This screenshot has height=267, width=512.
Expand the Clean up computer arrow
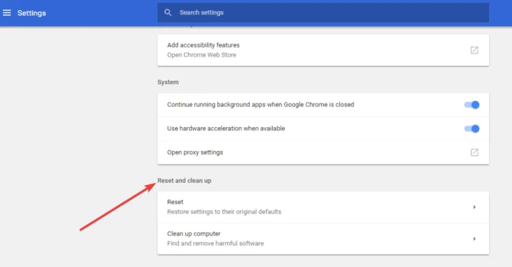coord(474,238)
